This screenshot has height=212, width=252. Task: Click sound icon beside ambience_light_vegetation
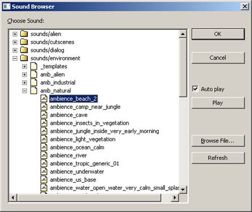coord(44,139)
